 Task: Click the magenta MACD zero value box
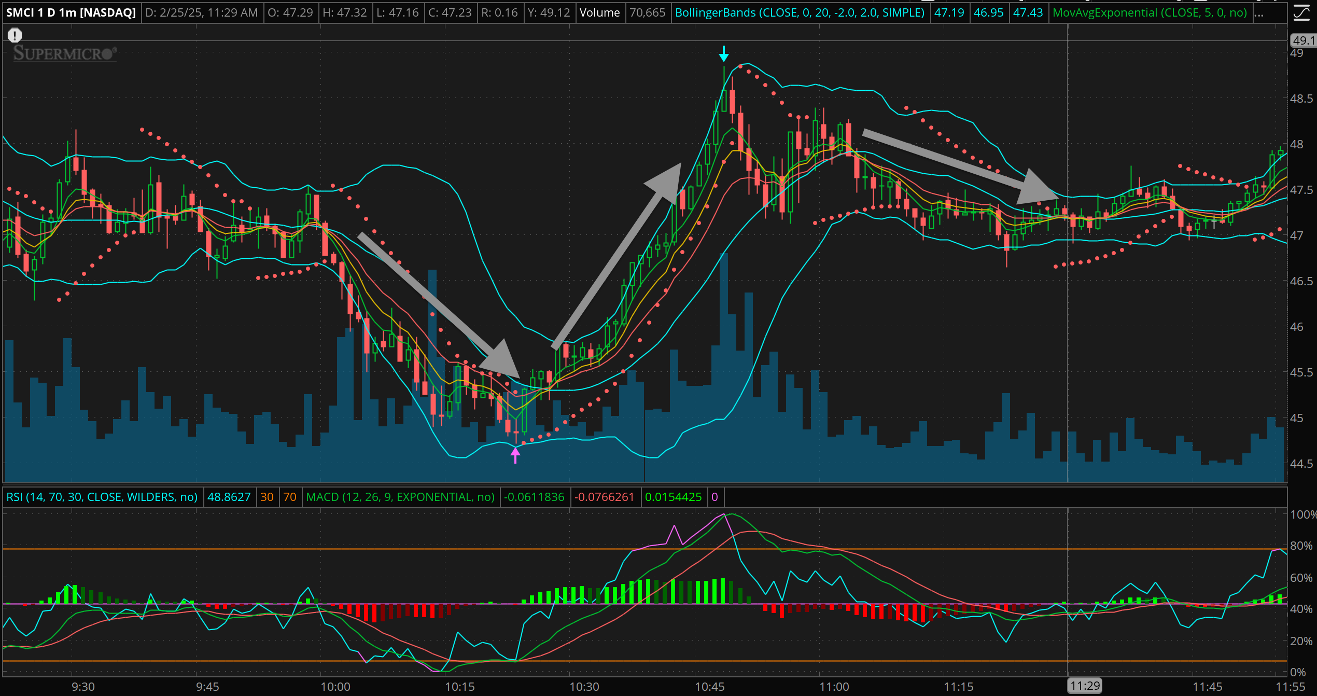tap(714, 497)
